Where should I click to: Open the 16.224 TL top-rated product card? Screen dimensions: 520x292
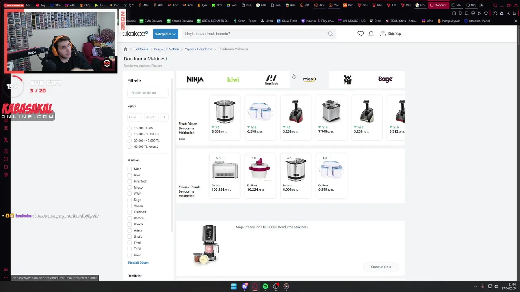tap(260, 175)
